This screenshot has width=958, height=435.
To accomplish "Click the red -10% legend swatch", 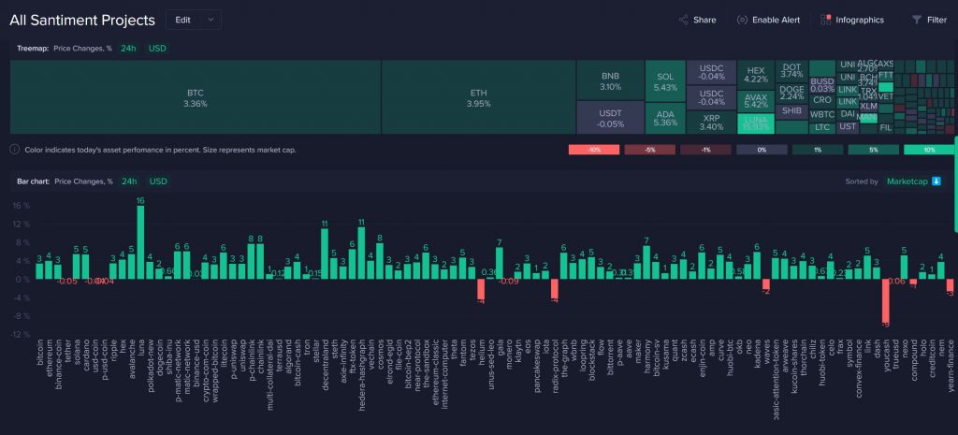I will 593,150.
